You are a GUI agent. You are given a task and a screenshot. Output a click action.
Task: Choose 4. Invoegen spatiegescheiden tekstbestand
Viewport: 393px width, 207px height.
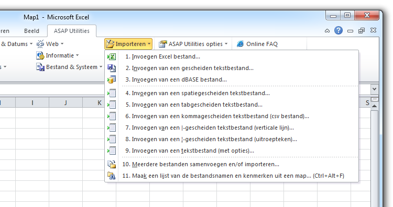[x=232, y=93]
